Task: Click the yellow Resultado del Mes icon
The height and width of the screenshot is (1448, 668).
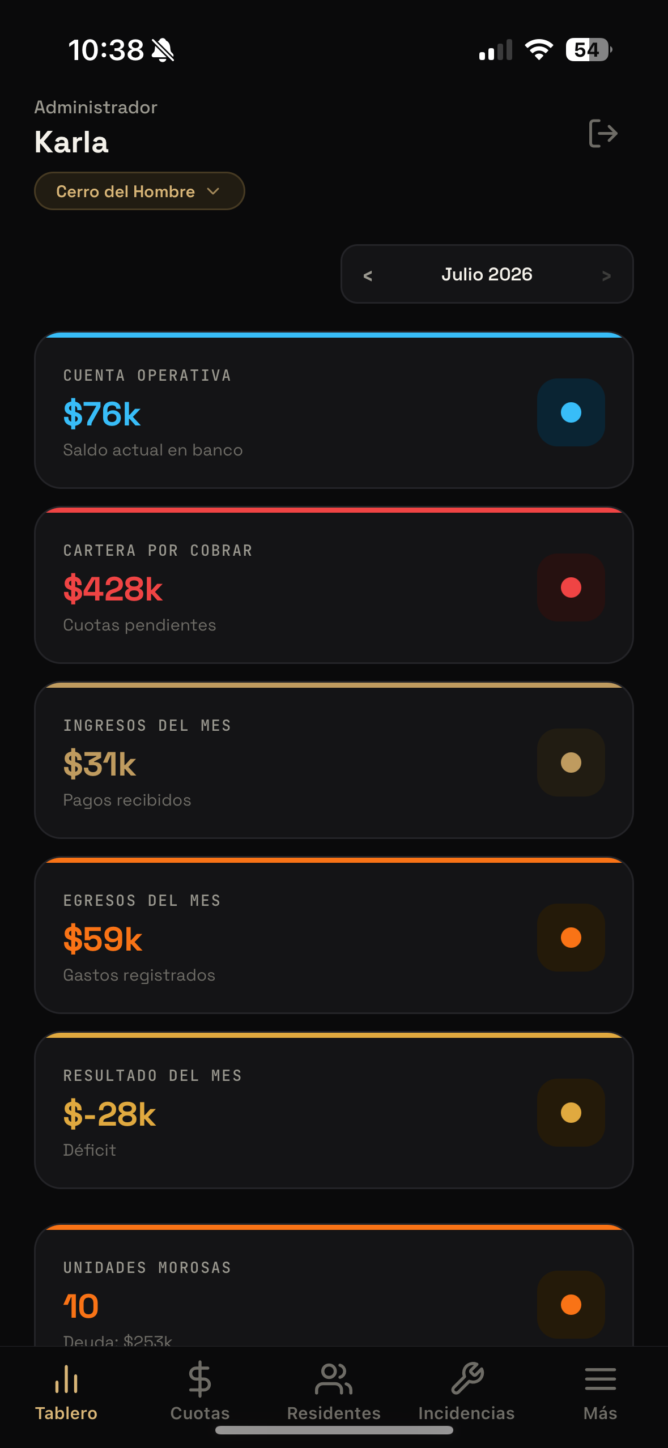Action: click(x=571, y=1113)
